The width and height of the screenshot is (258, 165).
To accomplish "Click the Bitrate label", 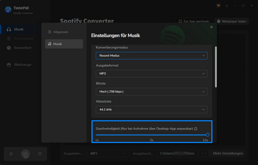I will 101,84.
